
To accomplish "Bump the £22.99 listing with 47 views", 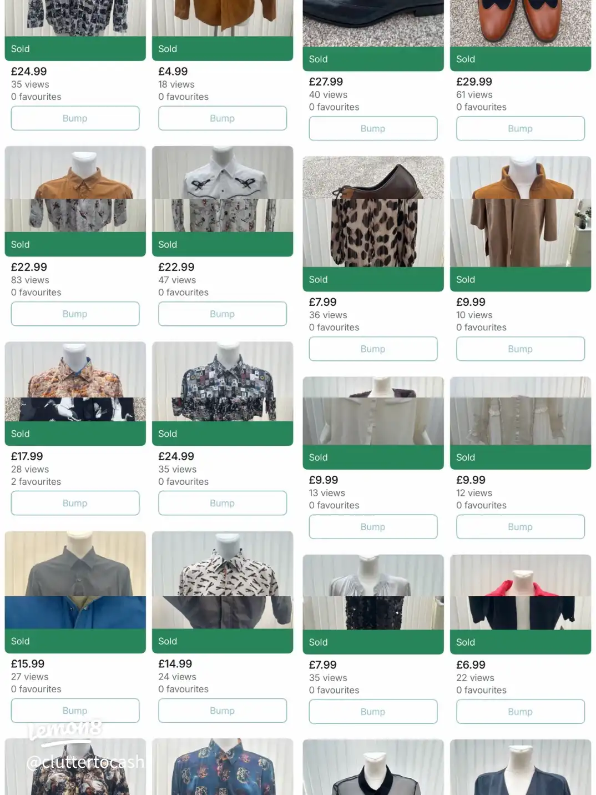I will 222,314.
